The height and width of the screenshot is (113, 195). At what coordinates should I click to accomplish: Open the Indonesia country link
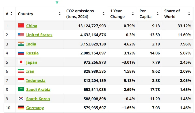click(x=36, y=81)
